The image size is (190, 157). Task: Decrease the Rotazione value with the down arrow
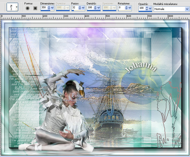(126, 9)
